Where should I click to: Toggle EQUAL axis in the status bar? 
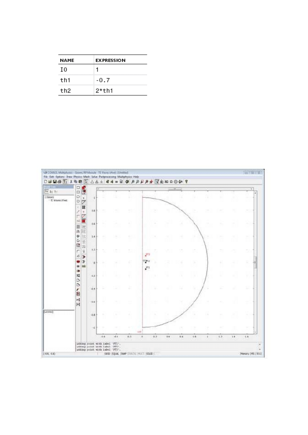point(115,354)
